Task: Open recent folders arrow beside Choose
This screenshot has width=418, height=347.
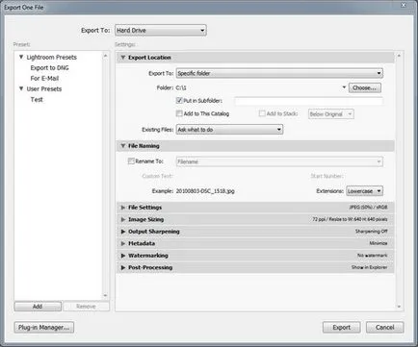Action: click(x=344, y=87)
